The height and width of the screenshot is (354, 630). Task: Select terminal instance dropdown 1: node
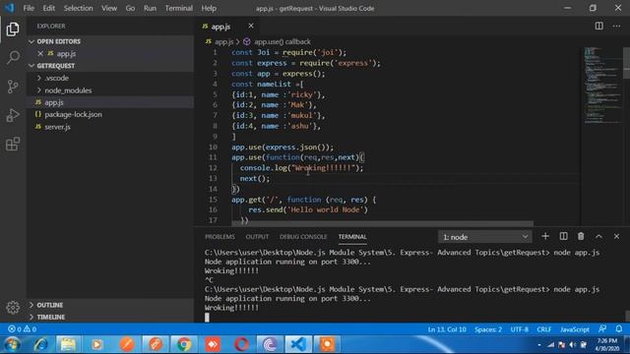click(x=485, y=237)
